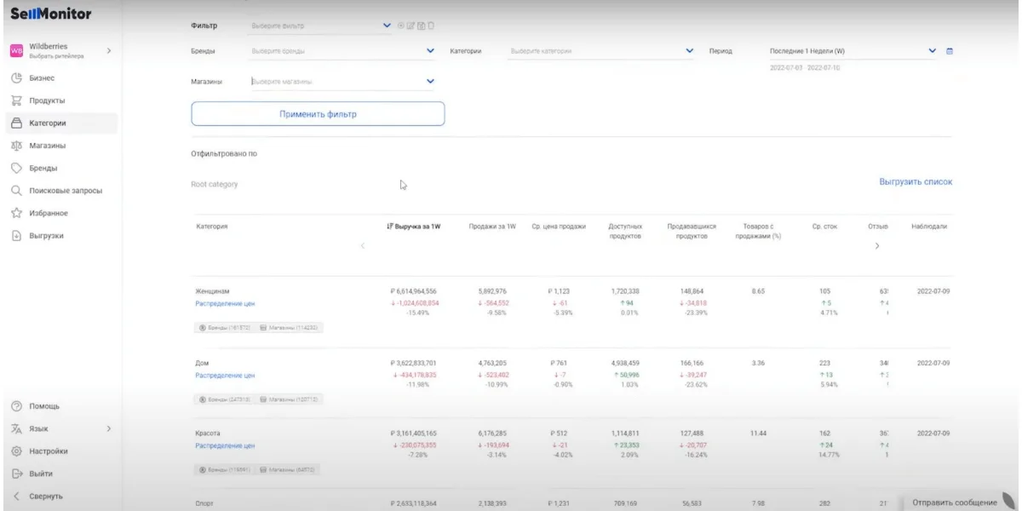Click the SellMonitor logo

50,16
